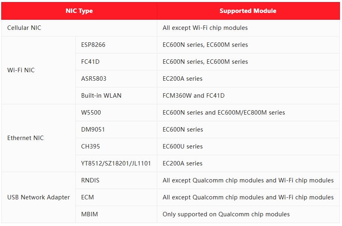This screenshot has width=342, height=226.
Task: Click the NIC Type column header
Action: (79, 11)
